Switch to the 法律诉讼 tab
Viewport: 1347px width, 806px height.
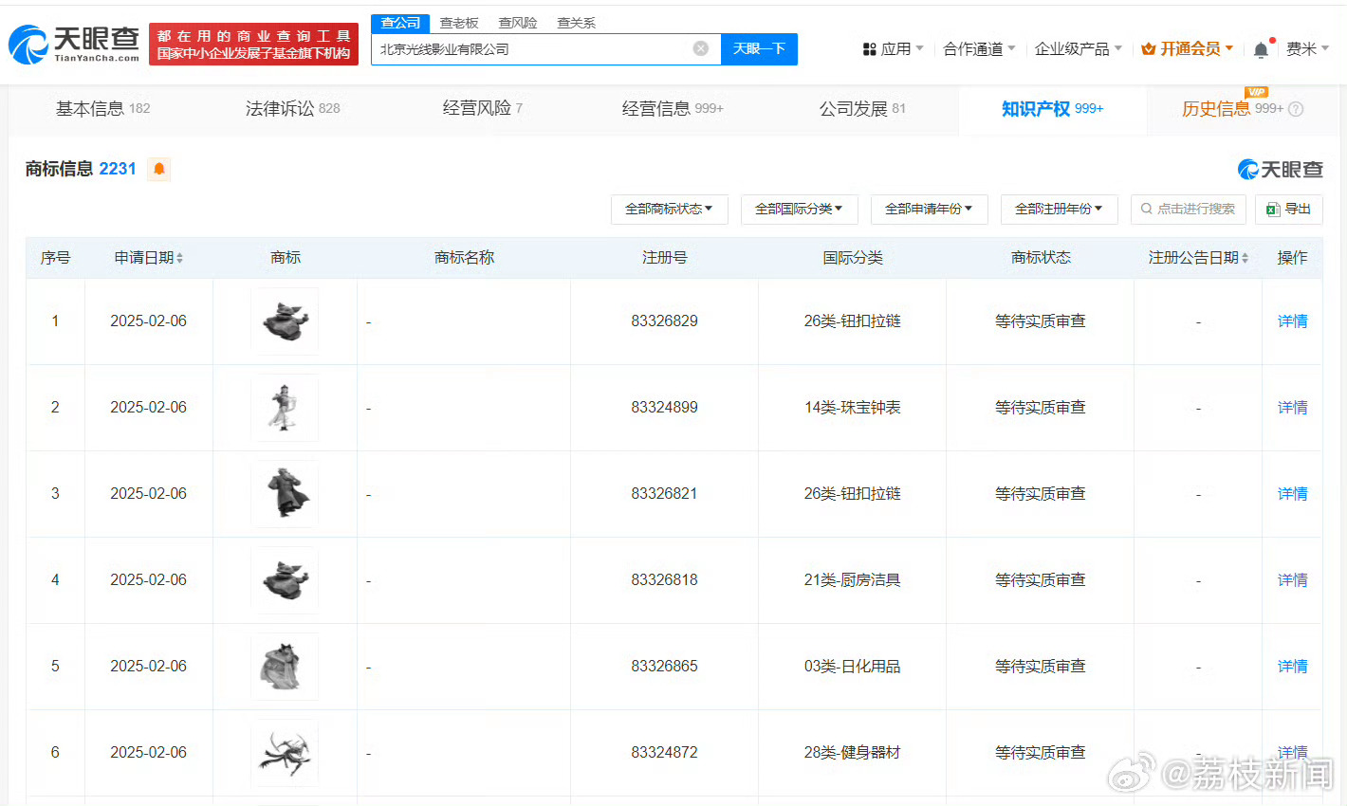pyautogui.click(x=292, y=109)
